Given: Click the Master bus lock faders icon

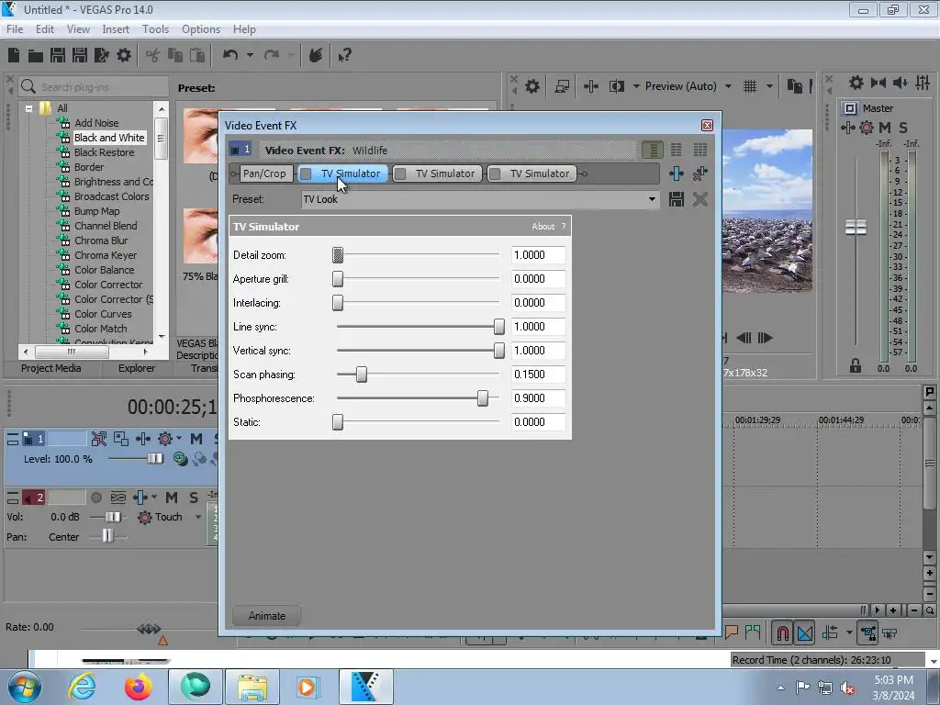Looking at the screenshot, I should 856,365.
